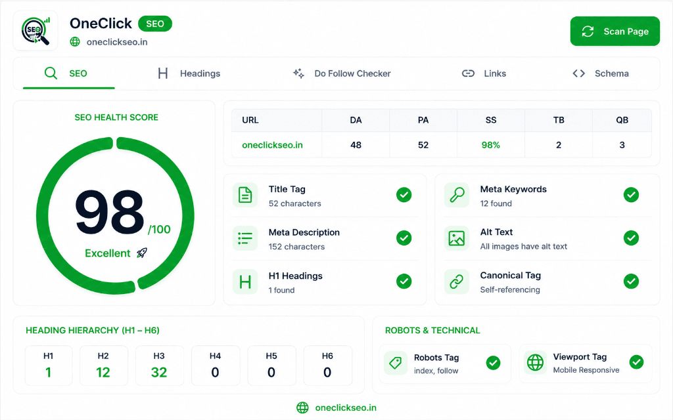Click the rocket icon beside Excellent
Screen dimensions: 673x420
coord(142,253)
